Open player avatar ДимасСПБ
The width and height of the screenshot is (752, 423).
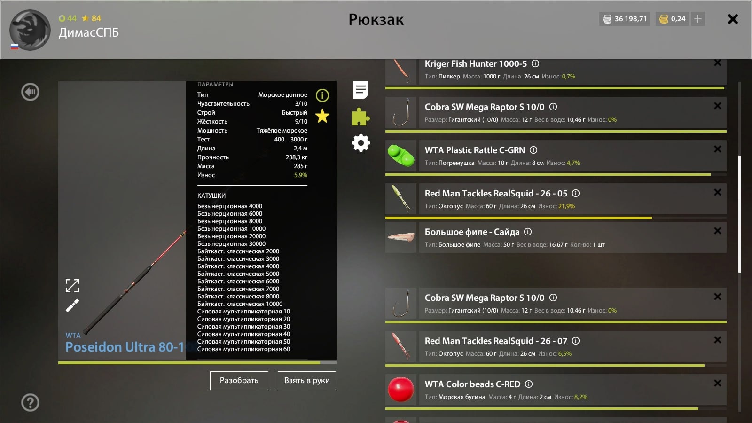[30, 30]
